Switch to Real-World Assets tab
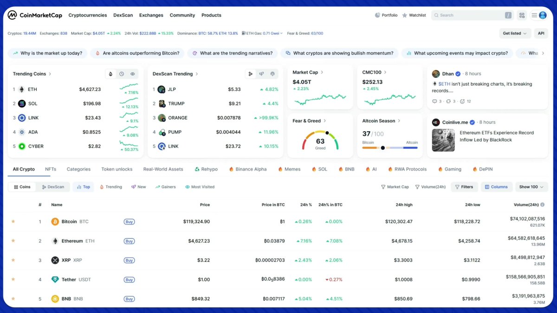This screenshot has width=557, height=313. [x=163, y=169]
